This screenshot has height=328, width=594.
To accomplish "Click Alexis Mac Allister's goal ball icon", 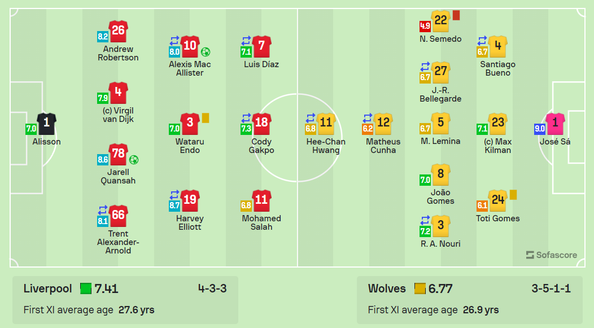I will coord(206,52).
